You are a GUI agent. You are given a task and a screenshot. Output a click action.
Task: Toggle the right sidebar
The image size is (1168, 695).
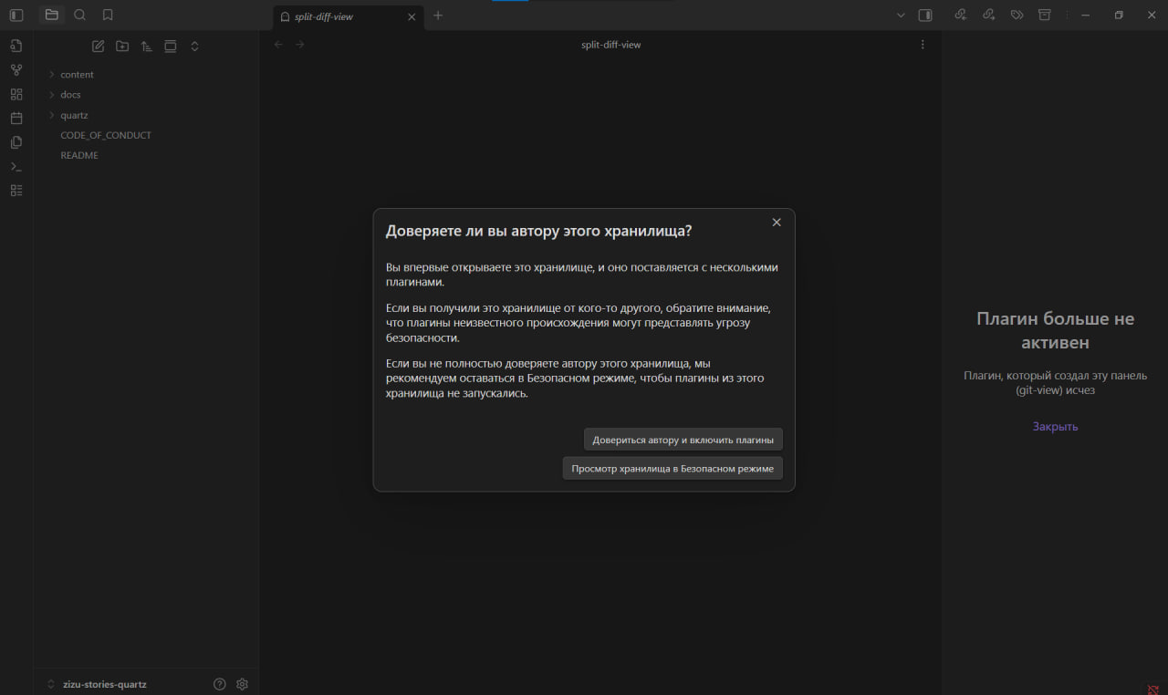pyautogui.click(x=925, y=15)
